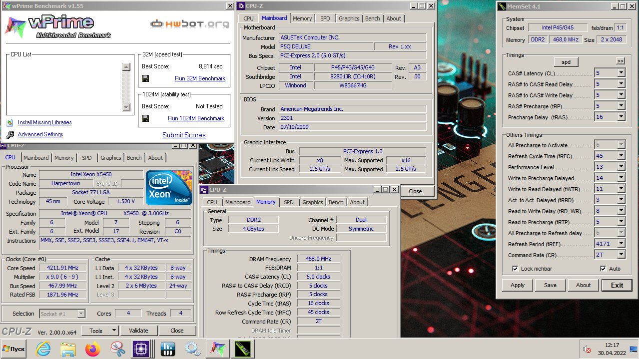Expand RAS# Precharge (tRP) dropdown
The width and height of the screenshot is (639, 359).
(x=621, y=106)
